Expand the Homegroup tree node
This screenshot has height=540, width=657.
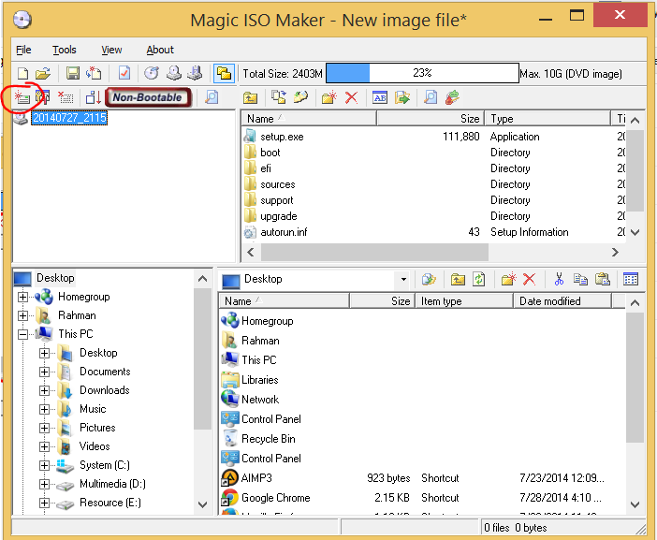click(22, 297)
